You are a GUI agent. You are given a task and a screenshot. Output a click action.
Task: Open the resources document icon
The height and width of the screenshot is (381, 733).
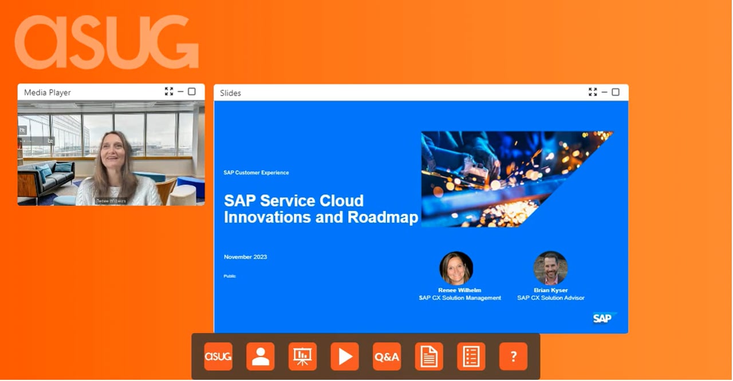[x=429, y=356]
